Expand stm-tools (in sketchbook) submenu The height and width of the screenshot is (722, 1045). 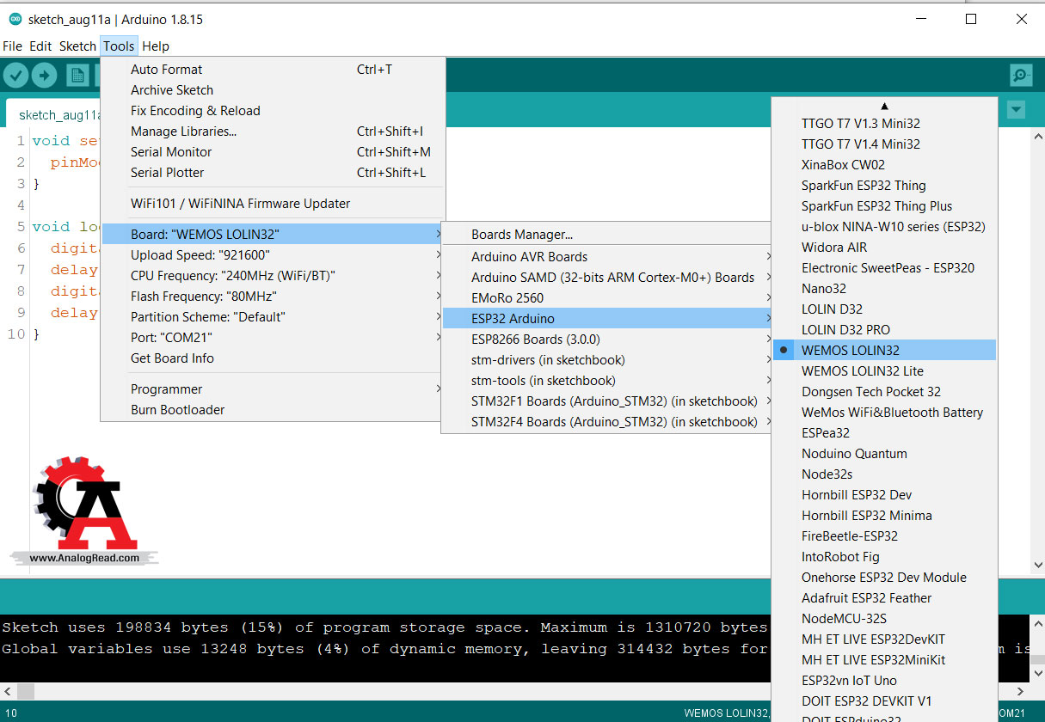pyautogui.click(x=605, y=381)
